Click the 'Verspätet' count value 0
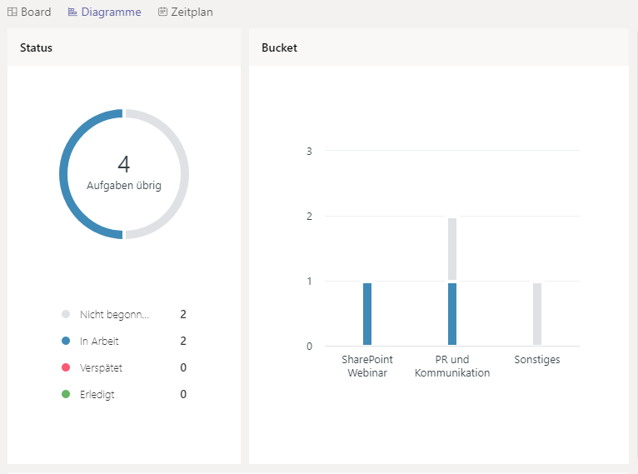 click(x=183, y=367)
